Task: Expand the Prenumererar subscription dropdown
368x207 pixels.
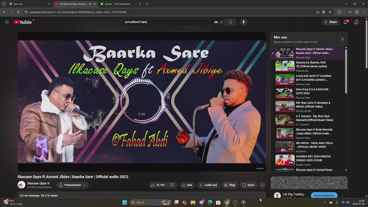Action: (72, 185)
